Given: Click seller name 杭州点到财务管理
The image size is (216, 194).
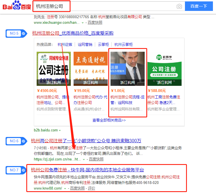Looking at the screenshot, I should pyautogui.click(x=52, y=109).
